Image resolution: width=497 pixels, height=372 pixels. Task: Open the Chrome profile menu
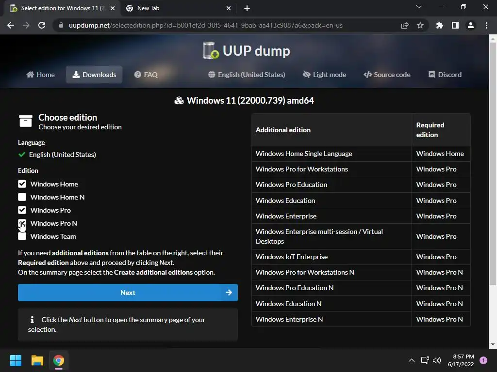[x=471, y=25]
